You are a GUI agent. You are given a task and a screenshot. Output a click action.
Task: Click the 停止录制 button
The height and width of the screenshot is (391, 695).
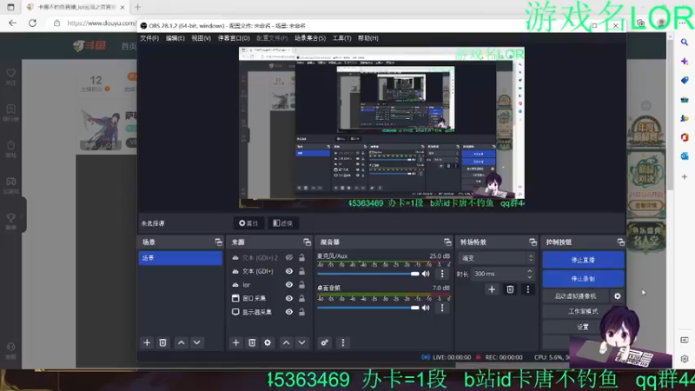583,279
